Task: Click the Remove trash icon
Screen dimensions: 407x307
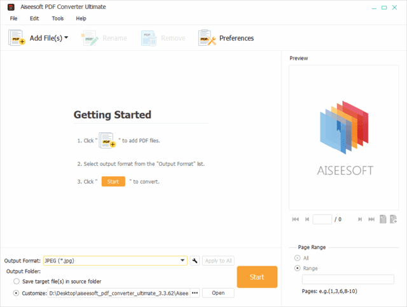Action: point(149,38)
